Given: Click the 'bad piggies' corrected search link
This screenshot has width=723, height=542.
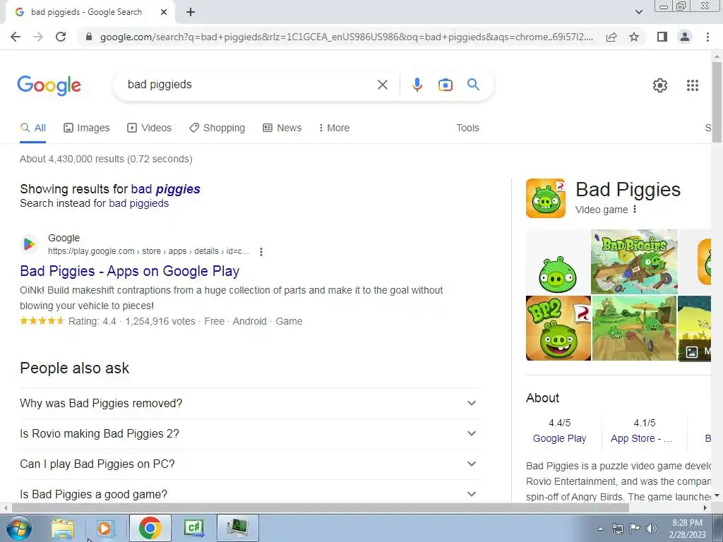Looking at the screenshot, I should tap(165, 189).
